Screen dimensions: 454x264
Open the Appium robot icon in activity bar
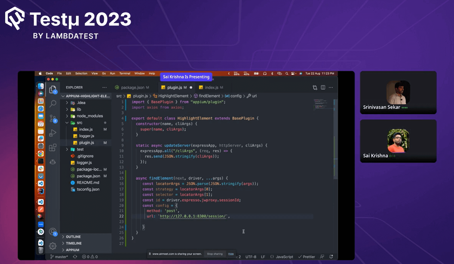point(53,162)
